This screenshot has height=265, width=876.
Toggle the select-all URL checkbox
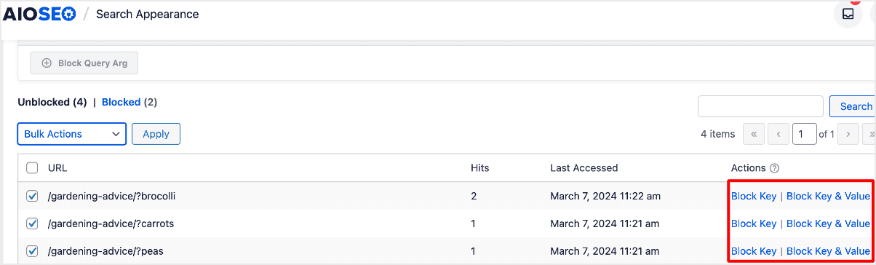[x=32, y=168]
